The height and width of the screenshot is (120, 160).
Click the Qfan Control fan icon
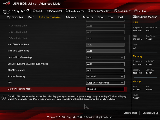67,11
